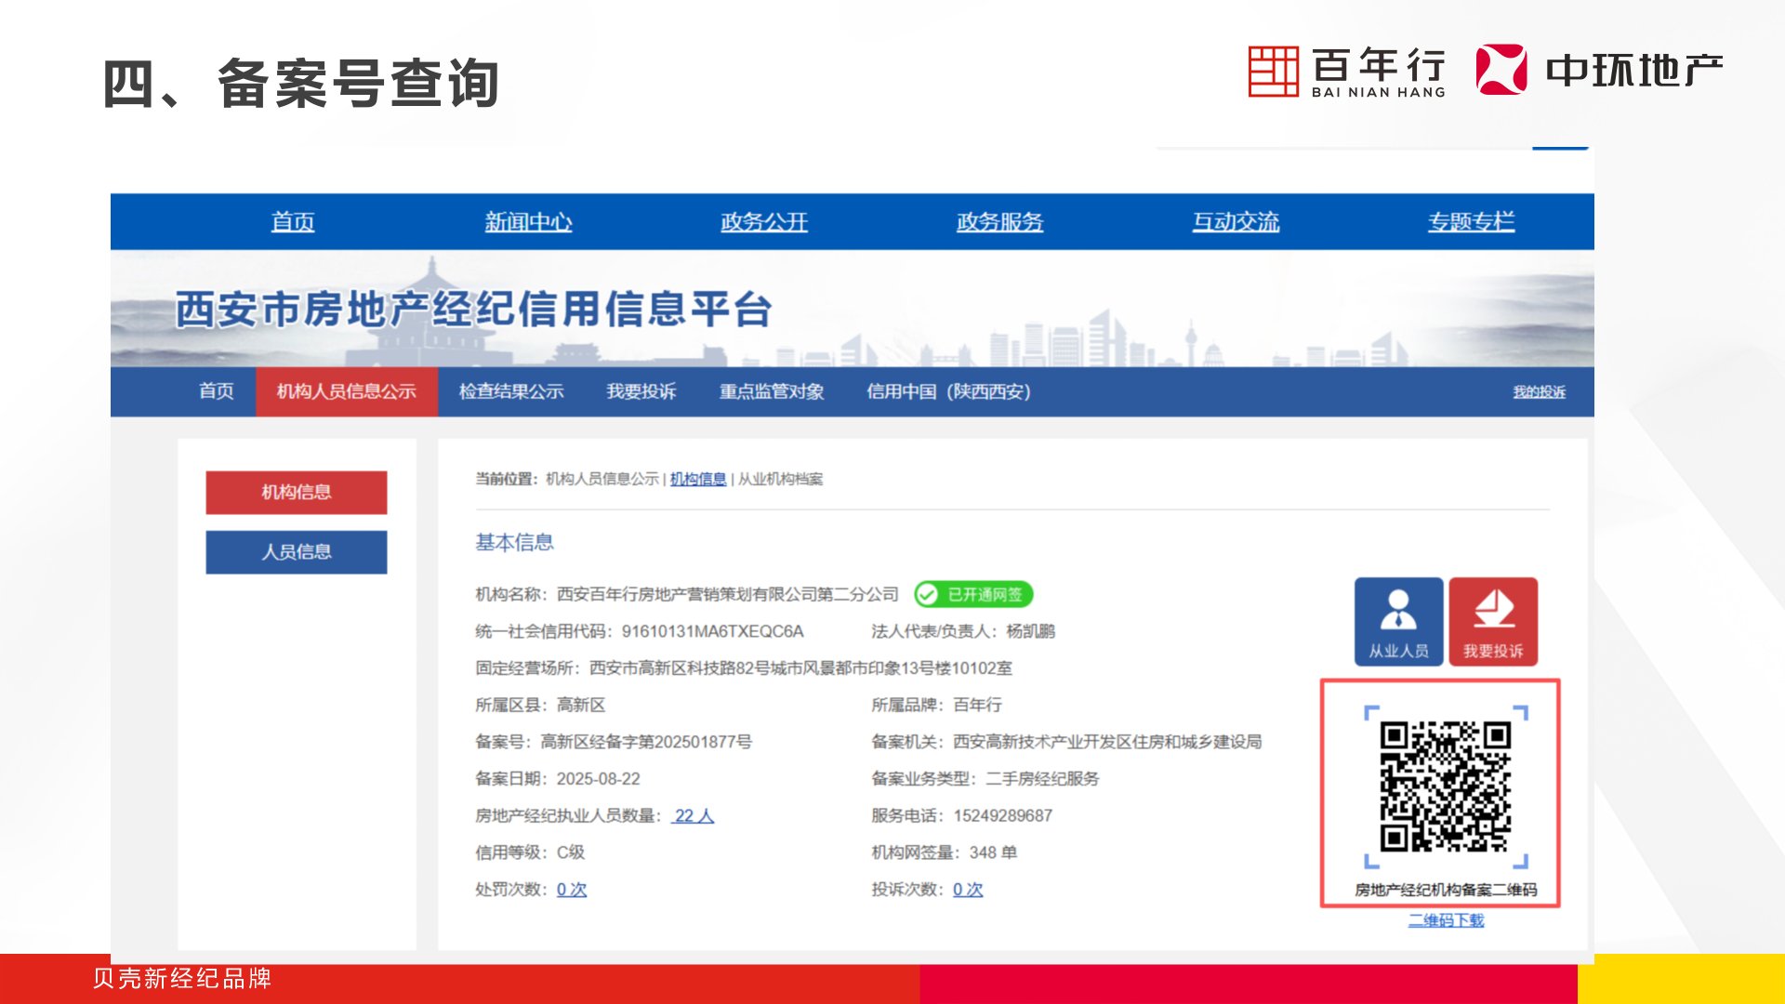1785x1004 pixels.
Task: Open the 处罚次数 0 次 link
Action: (x=572, y=889)
